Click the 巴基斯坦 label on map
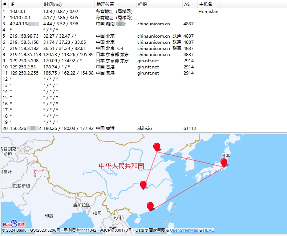Image resolution: width=287 pixels, height=236 pixels. [x=21, y=186]
